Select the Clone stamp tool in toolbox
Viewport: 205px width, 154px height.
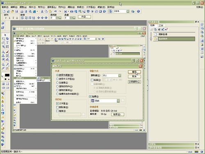[3, 56]
